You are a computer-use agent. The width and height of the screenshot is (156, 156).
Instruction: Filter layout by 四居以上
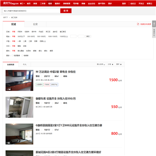click(x=43, y=41)
